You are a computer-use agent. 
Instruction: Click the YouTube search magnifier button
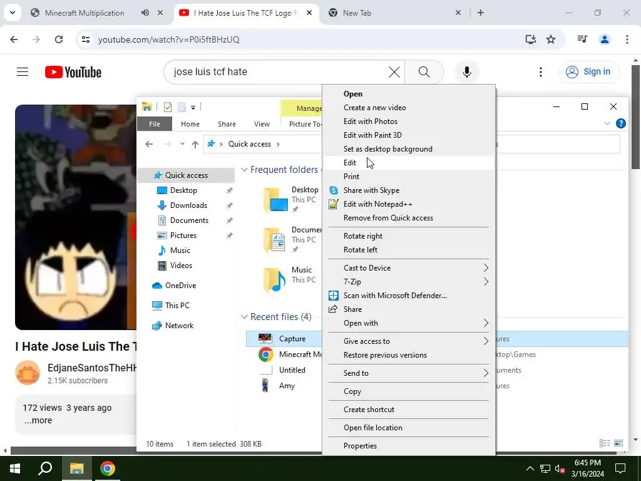point(424,72)
